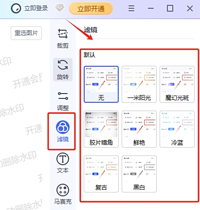The image size is (200, 210).
Task: Select the 滤镜 filter tool
Action: pos(63,131)
